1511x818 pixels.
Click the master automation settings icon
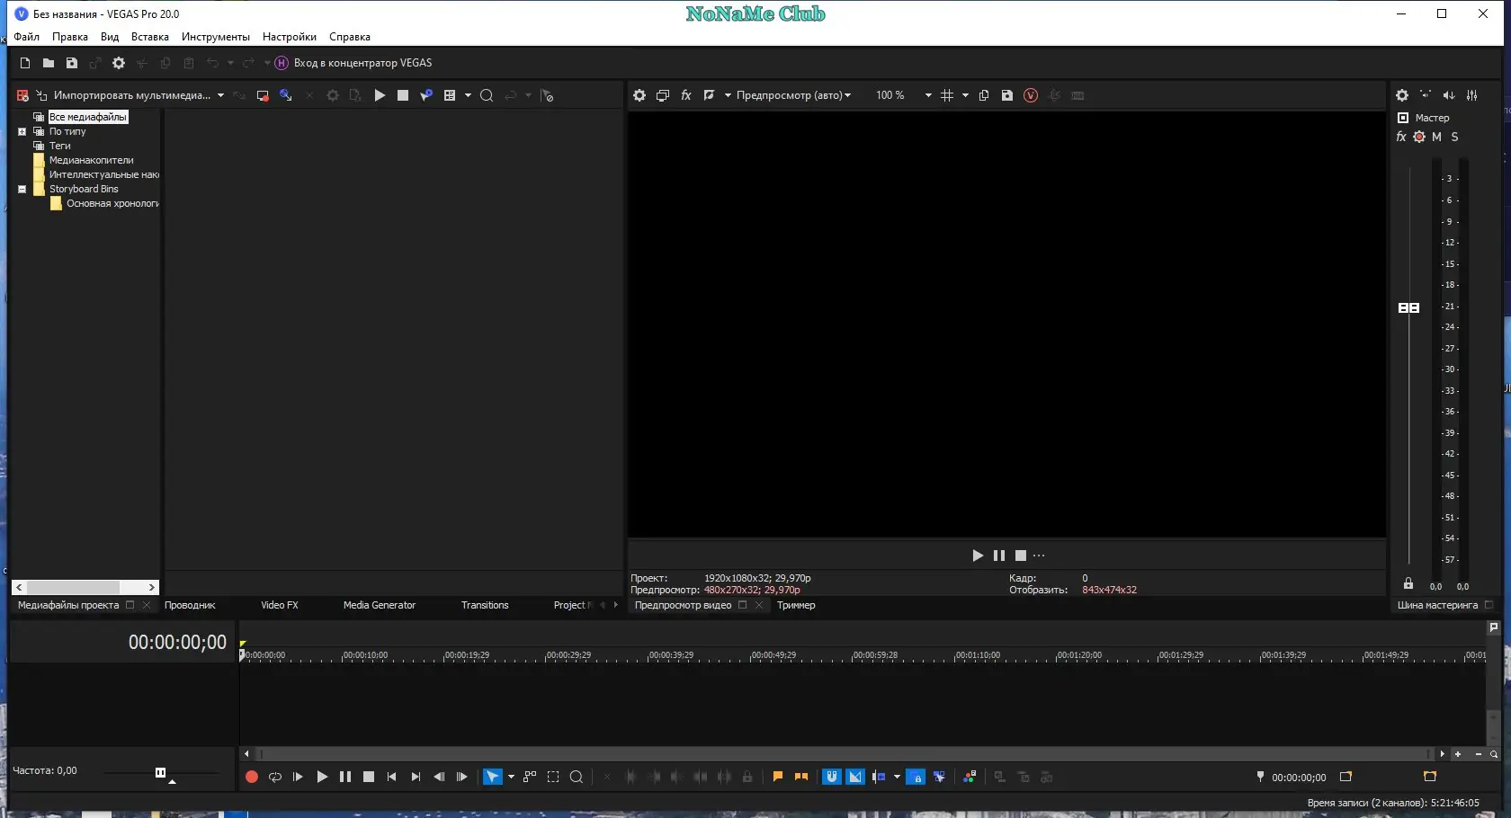(x=1419, y=137)
